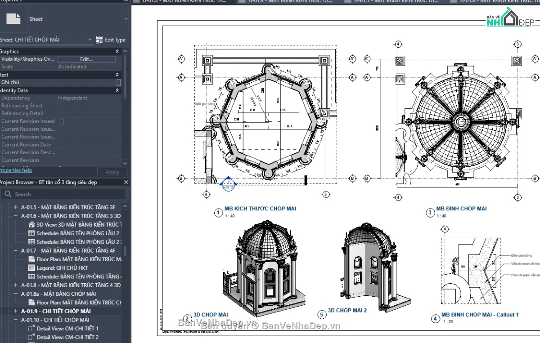Click the view title '3D CHÓP MÁI 2'

[347, 311]
